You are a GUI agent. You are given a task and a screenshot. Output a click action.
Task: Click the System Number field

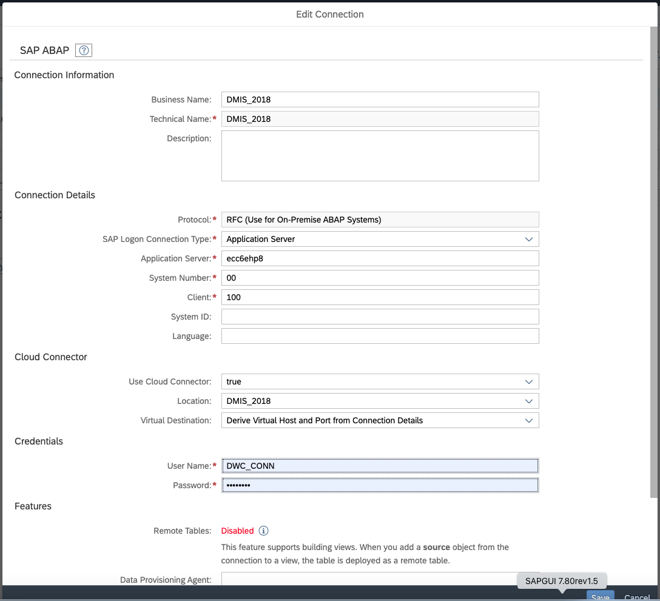(x=380, y=278)
